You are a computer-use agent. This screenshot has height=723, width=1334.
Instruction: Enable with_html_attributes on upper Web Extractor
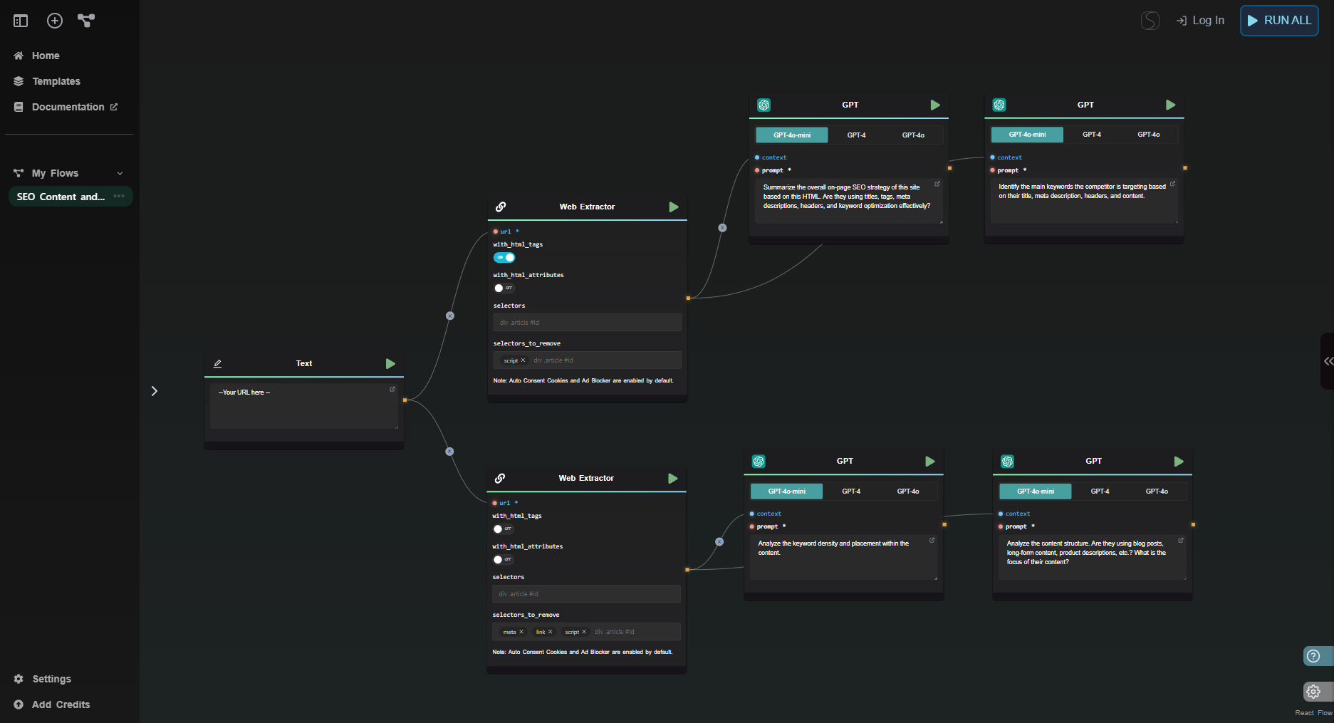[x=504, y=288]
